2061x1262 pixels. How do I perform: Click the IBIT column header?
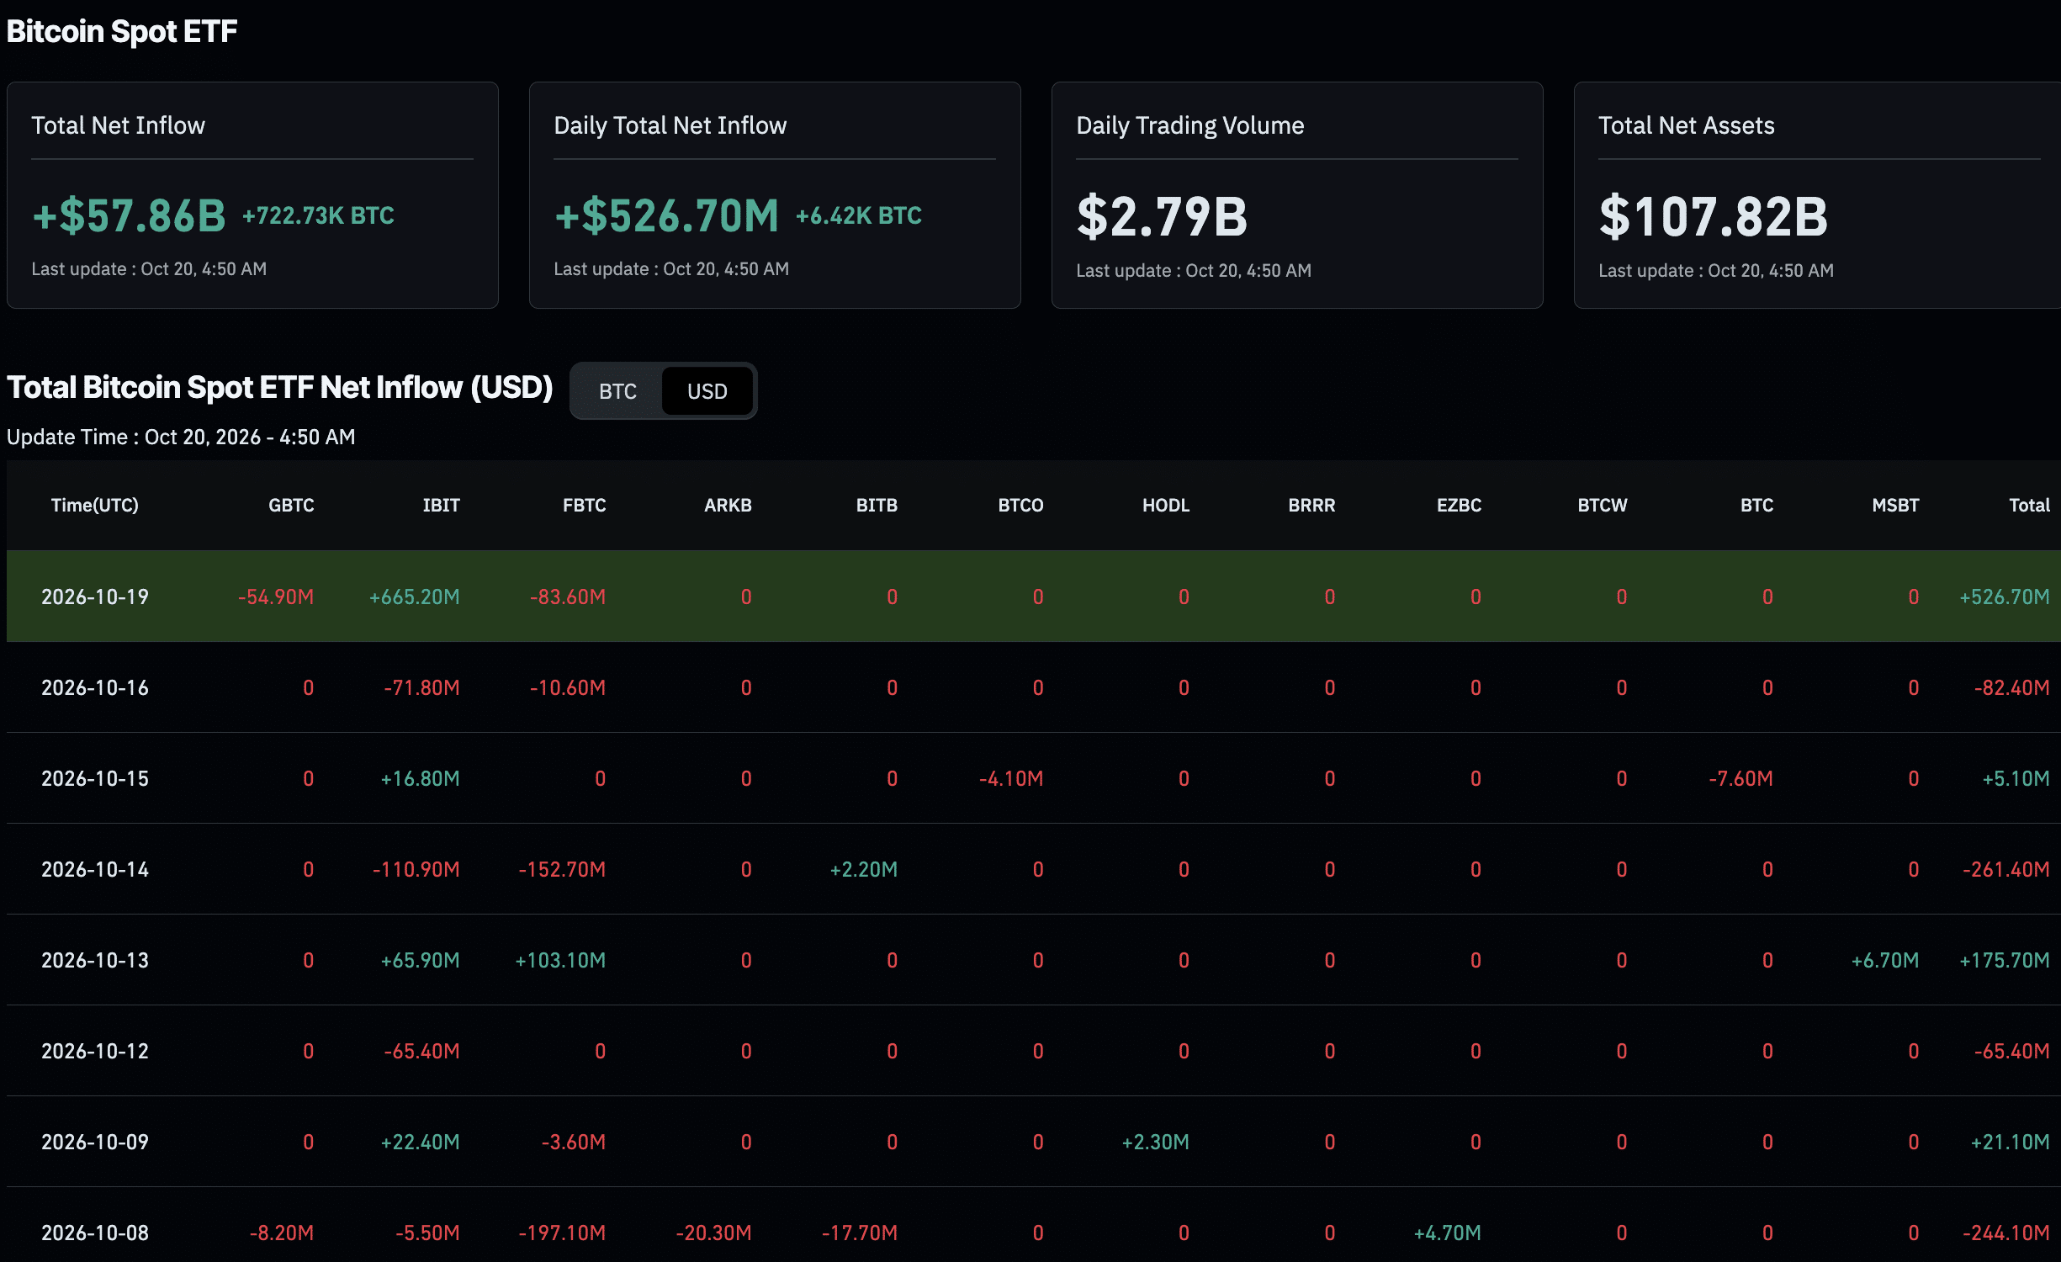click(441, 505)
